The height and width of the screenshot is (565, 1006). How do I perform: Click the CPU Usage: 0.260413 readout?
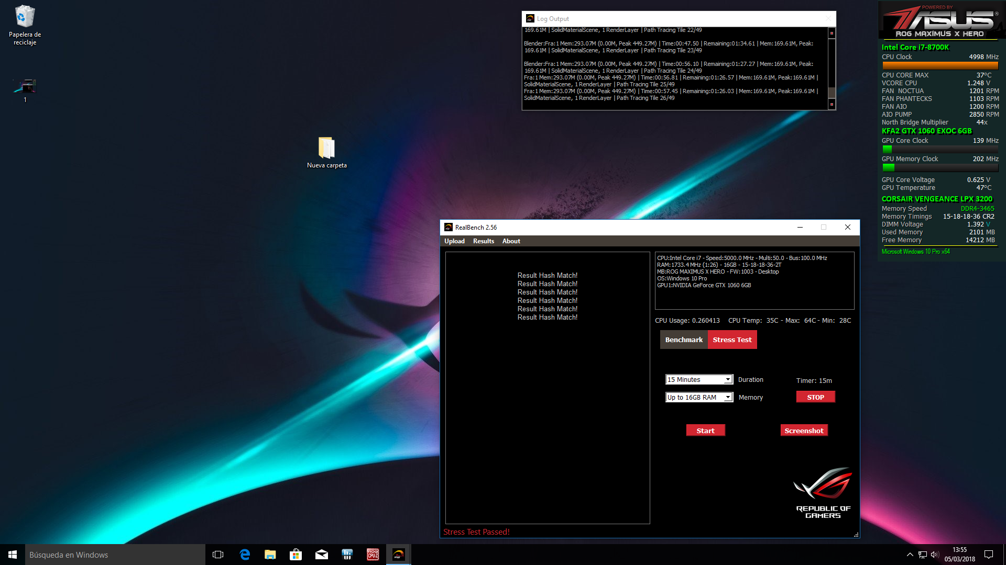[687, 320]
